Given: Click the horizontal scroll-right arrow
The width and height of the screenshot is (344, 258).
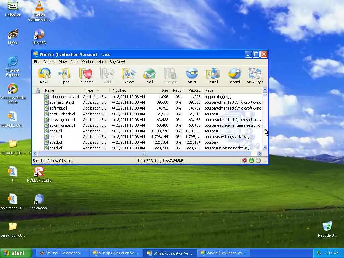Looking at the screenshot, I should (260, 153).
